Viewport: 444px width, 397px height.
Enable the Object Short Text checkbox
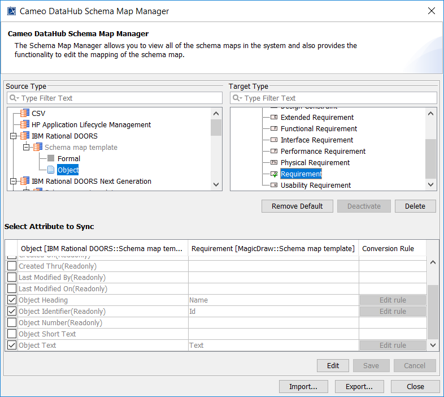[11, 334]
